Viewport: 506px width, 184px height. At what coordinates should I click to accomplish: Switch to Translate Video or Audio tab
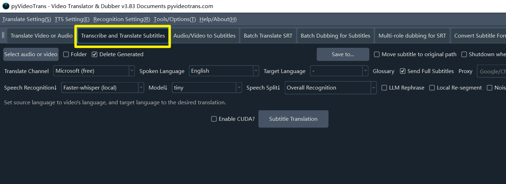(41, 36)
